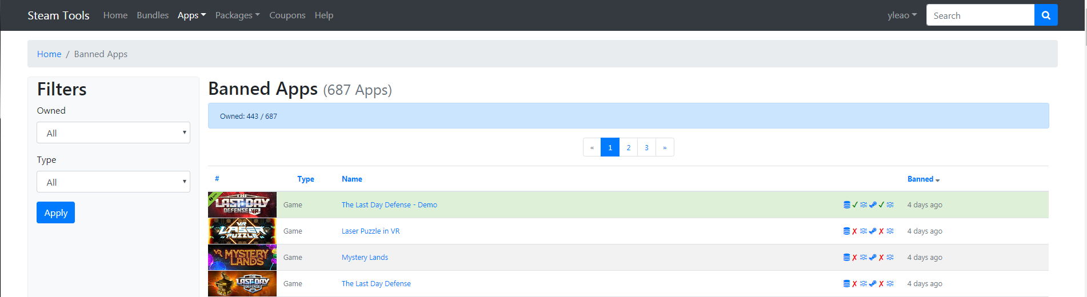
Task: Click green check beside database icon in Demo row
Action: (855, 204)
